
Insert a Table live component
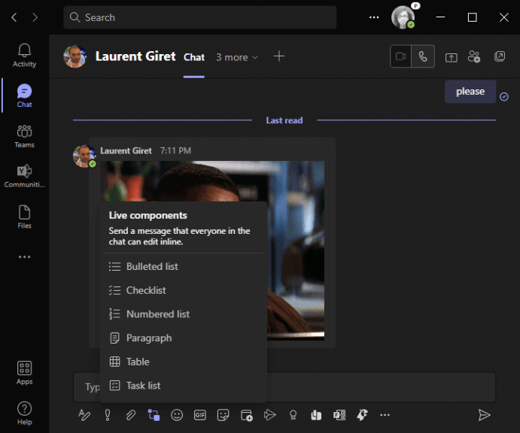click(184, 362)
